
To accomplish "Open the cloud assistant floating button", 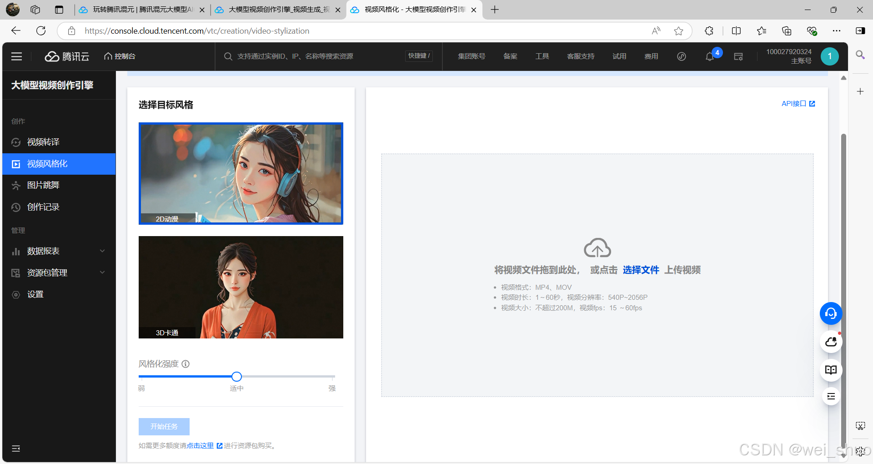I will [x=831, y=342].
